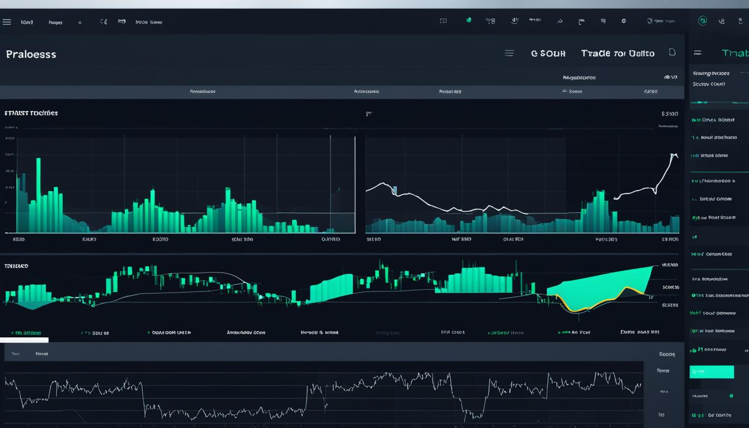Open the right panel hamburger menu beside the green title
Viewport: 749px width, 428px height.
coord(697,53)
